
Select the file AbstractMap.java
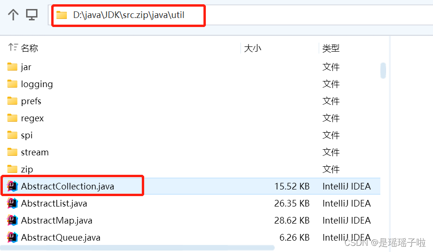(x=56, y=221)
